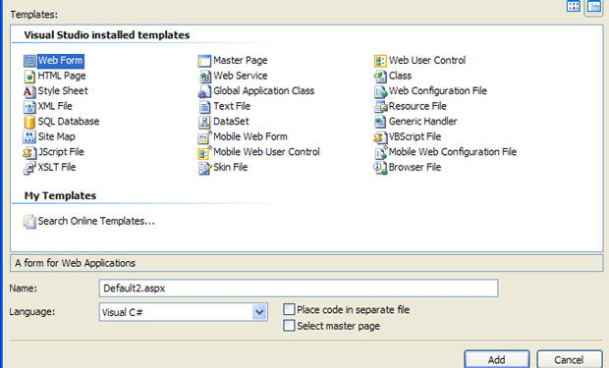
Task: Switch to large icons view
Action: tap(574, 6)
